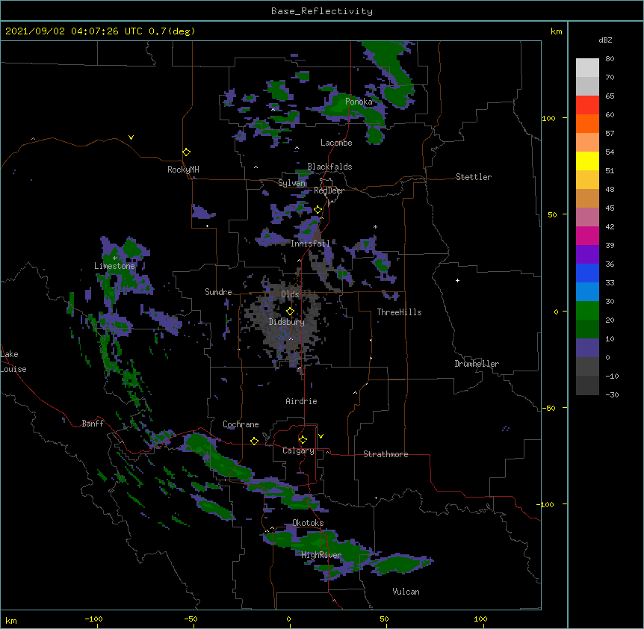Click the ThreeHills city label
The image size is (644, 629).
(x=399, y=312)
